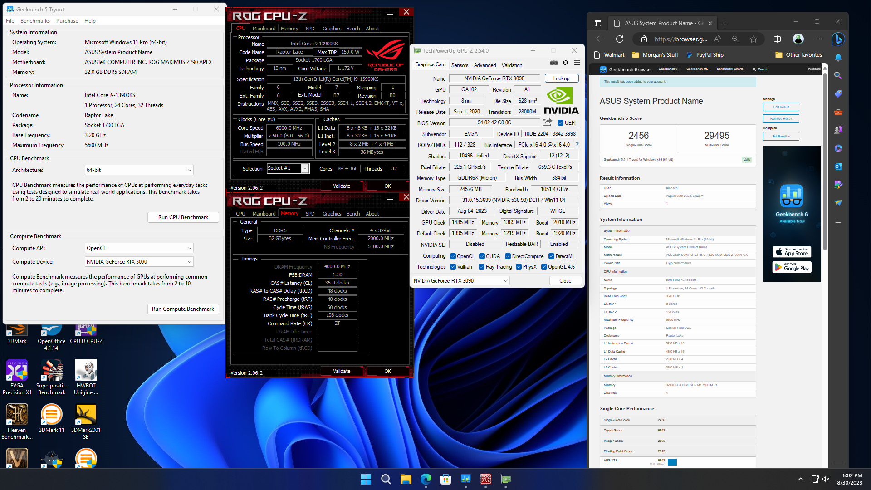This screenshot has width=871, height=490.
Task: Switch to Sensors tab in GPU-Z
Action: (x=460, y=65)
